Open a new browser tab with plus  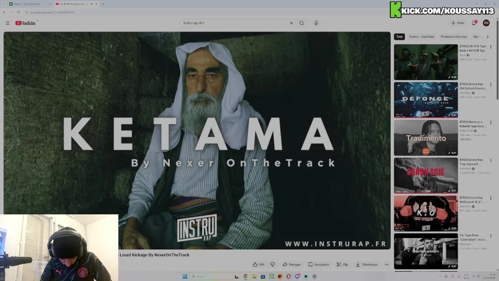[x=103, y=4]
